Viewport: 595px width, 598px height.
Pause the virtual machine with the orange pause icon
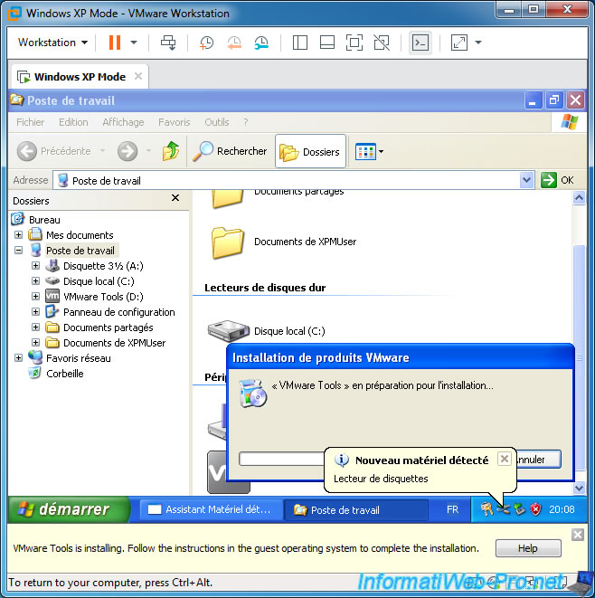click(114, 43)
